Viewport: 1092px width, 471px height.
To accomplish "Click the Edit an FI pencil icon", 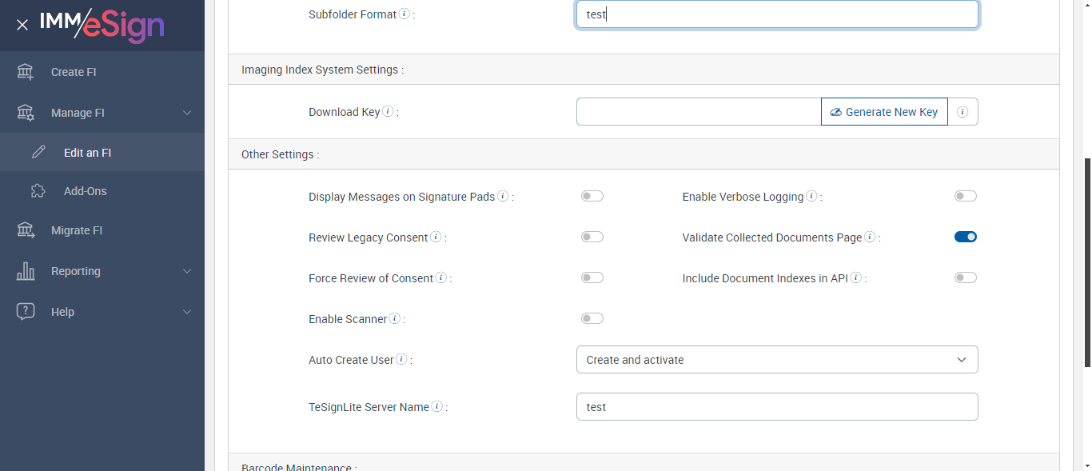I will point(38,153).
